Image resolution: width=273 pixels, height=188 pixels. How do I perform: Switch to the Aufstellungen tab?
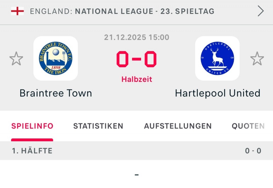point(178,126)
